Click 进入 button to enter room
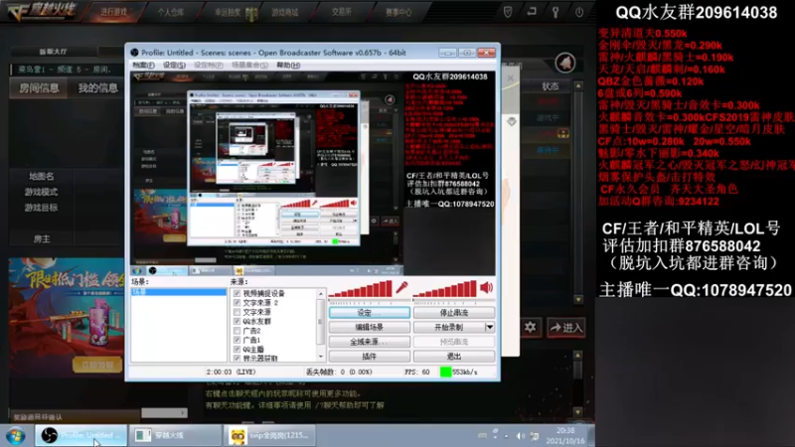This screenshot has height=447, width=795. (566, 328)
